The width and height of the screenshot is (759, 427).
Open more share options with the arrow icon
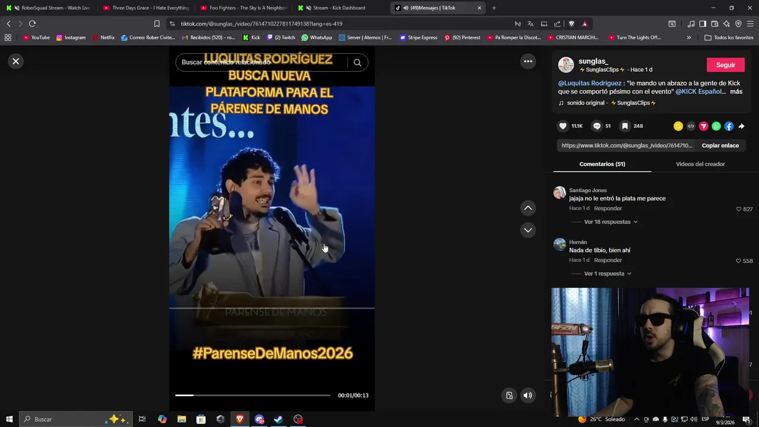tap(741, 126)
